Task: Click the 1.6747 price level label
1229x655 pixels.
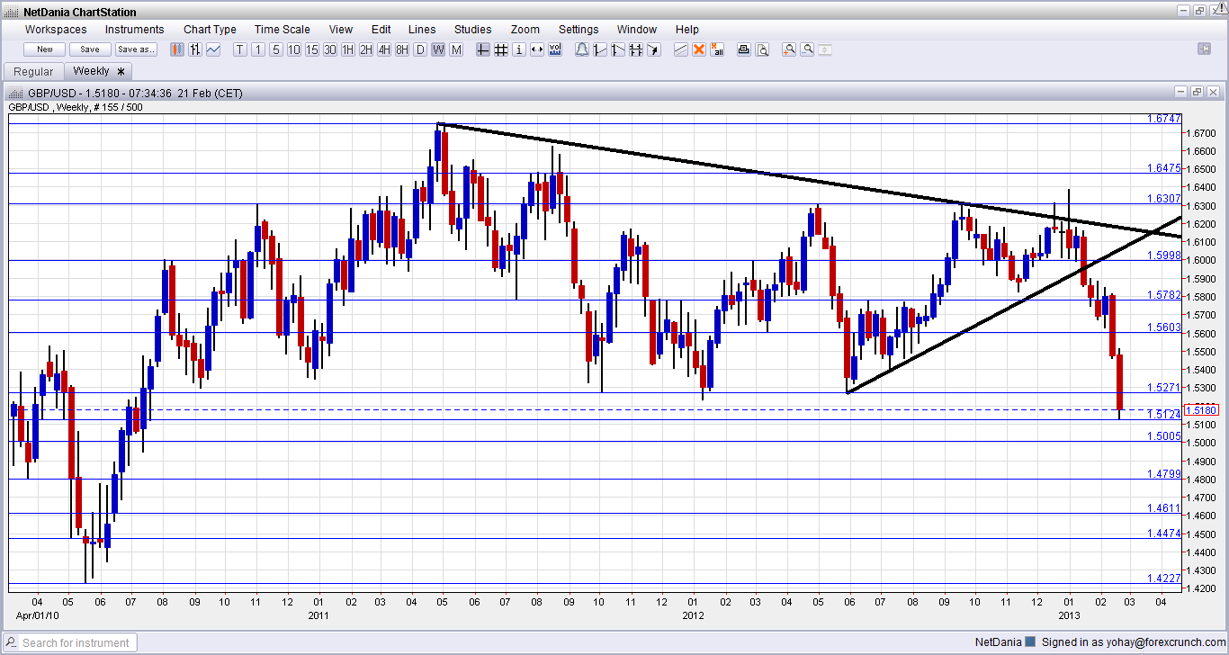Action: point(1163,119)
